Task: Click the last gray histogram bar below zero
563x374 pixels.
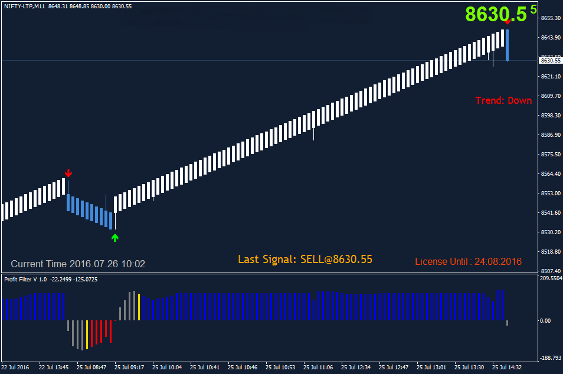Action: tap(508, 323)
